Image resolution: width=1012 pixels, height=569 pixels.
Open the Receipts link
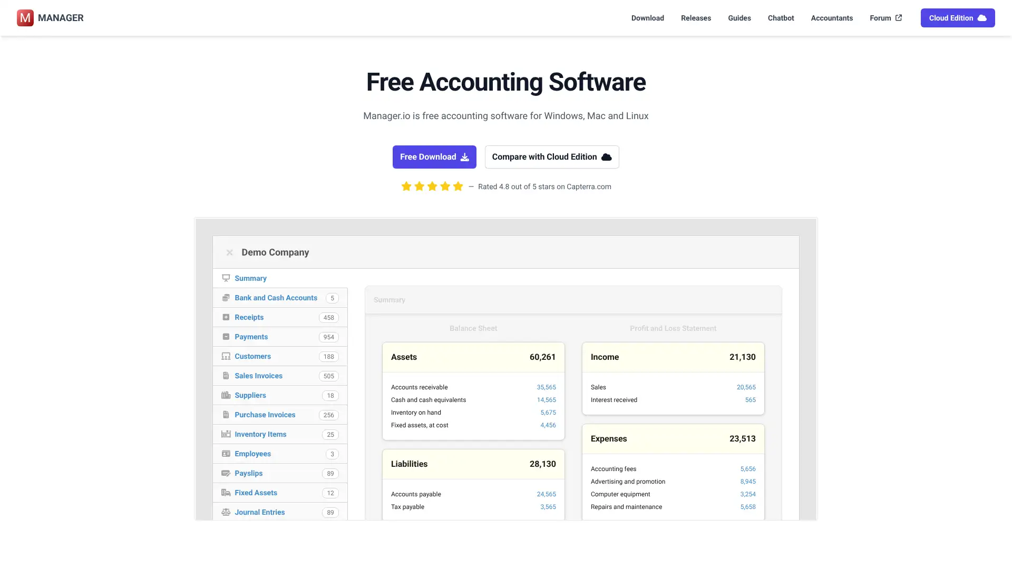pos(249,317)
